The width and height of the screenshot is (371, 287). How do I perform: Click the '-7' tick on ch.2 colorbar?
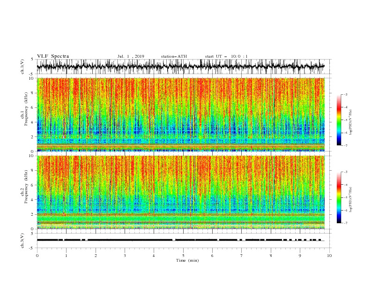(346, 223)
